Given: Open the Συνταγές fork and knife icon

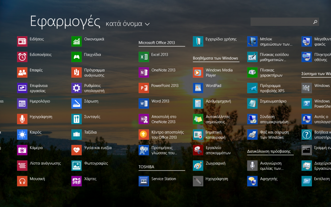Looking at the screenshot, I should [x=76, y=119].
